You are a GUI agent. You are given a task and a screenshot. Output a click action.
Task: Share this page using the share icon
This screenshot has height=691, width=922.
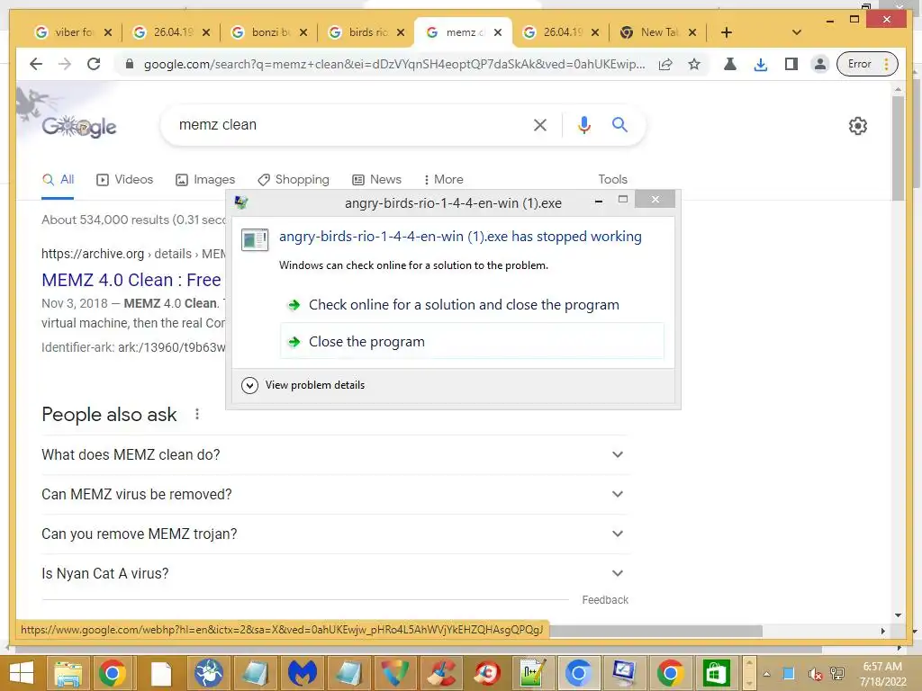pyautogui.click(x=665, y=64)
